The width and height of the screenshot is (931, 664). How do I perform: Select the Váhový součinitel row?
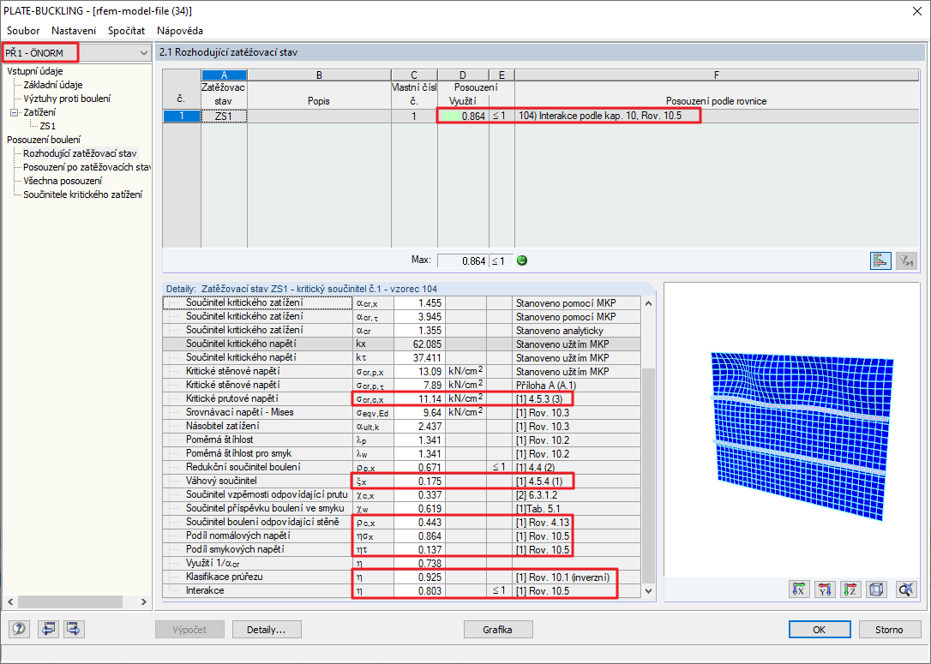click(401, 481)
